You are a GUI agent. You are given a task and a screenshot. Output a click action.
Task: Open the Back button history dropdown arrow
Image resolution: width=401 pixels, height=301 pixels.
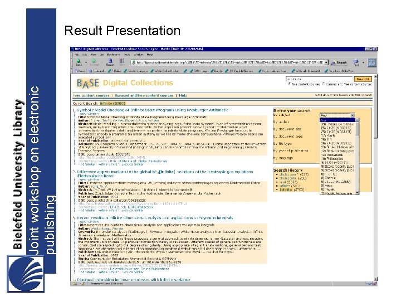tap(86, 62)
